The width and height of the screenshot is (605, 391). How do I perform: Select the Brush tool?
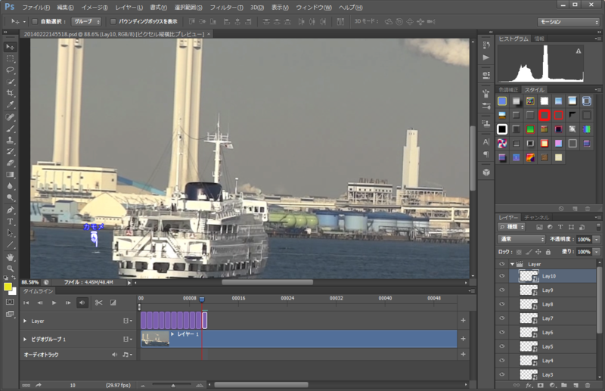[10, 129]
